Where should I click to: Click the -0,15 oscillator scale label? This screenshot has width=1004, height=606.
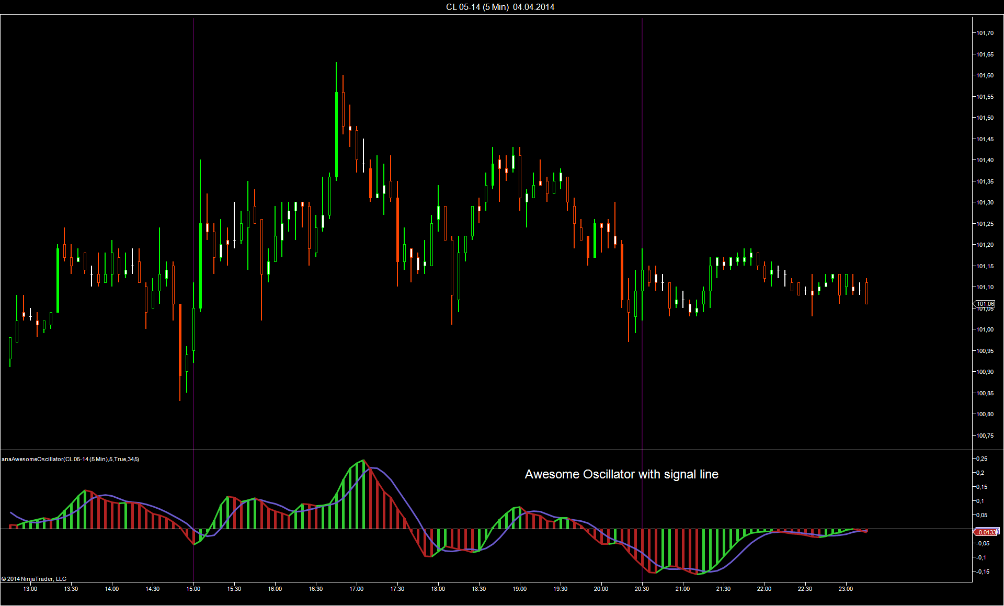point(982,571)
